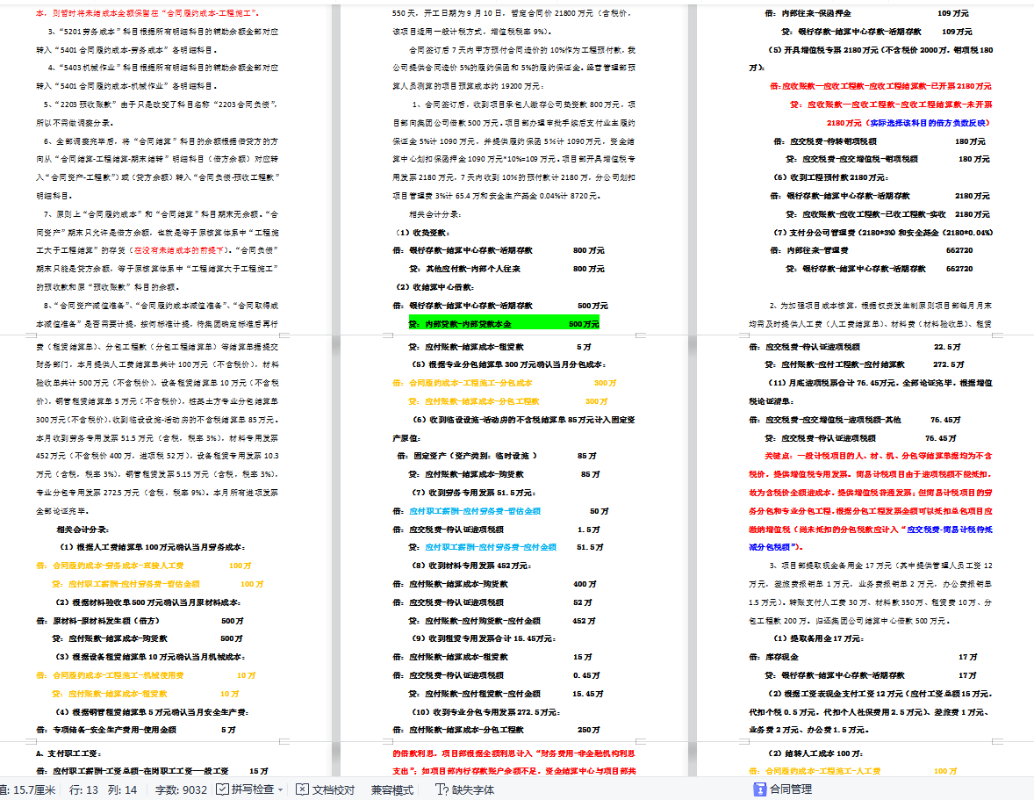Click heading （1）提取备用金17万元
The image size is (1034, 800).
point(818,638)
